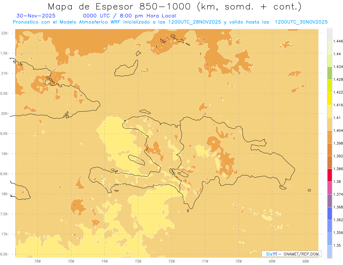
Task: Click the 69W longitude label
Action: pos(272,261)
